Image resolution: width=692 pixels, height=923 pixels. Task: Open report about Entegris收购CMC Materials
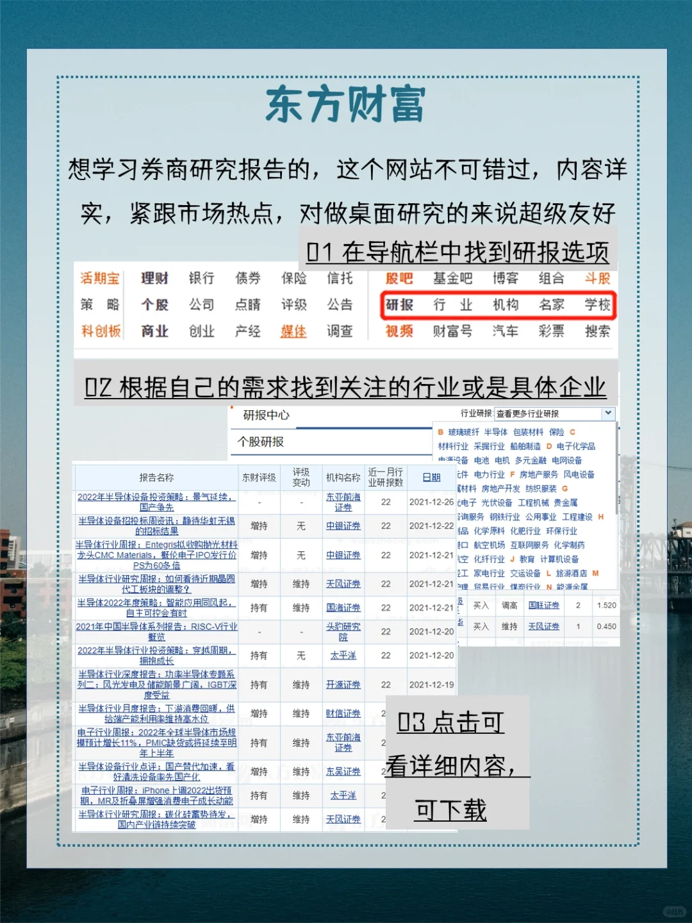click(x=157, y=555)
